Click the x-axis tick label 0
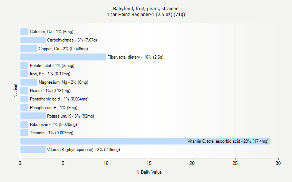292x182 pixels. pyautogui.click(x=20, y=163)
